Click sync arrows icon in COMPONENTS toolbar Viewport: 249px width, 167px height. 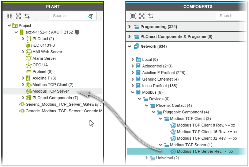151,16
